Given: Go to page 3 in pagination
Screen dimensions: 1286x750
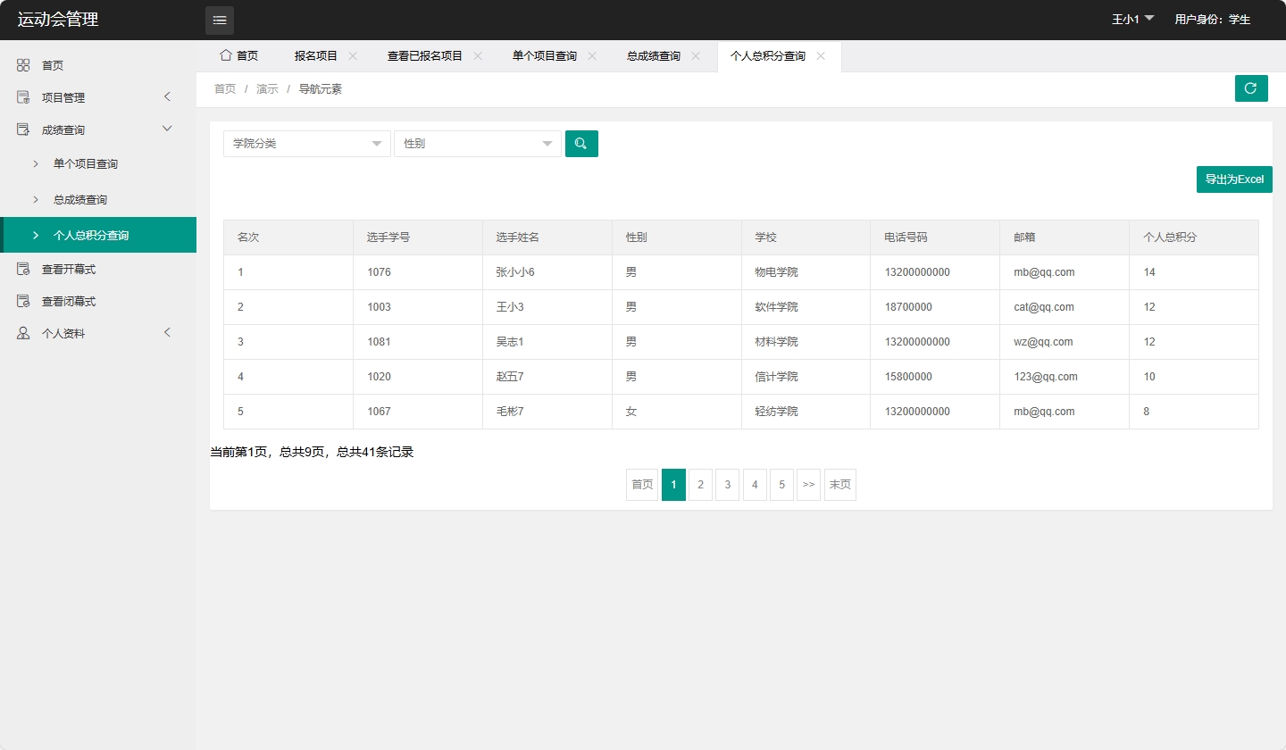Looking at the screenshot, I should click(727, 484).
